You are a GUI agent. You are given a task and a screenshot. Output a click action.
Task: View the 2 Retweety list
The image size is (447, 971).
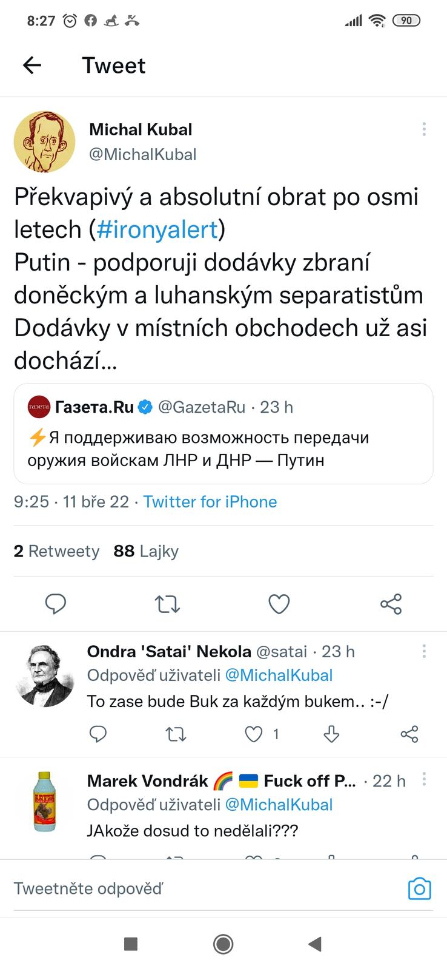[x=56, y=551]
